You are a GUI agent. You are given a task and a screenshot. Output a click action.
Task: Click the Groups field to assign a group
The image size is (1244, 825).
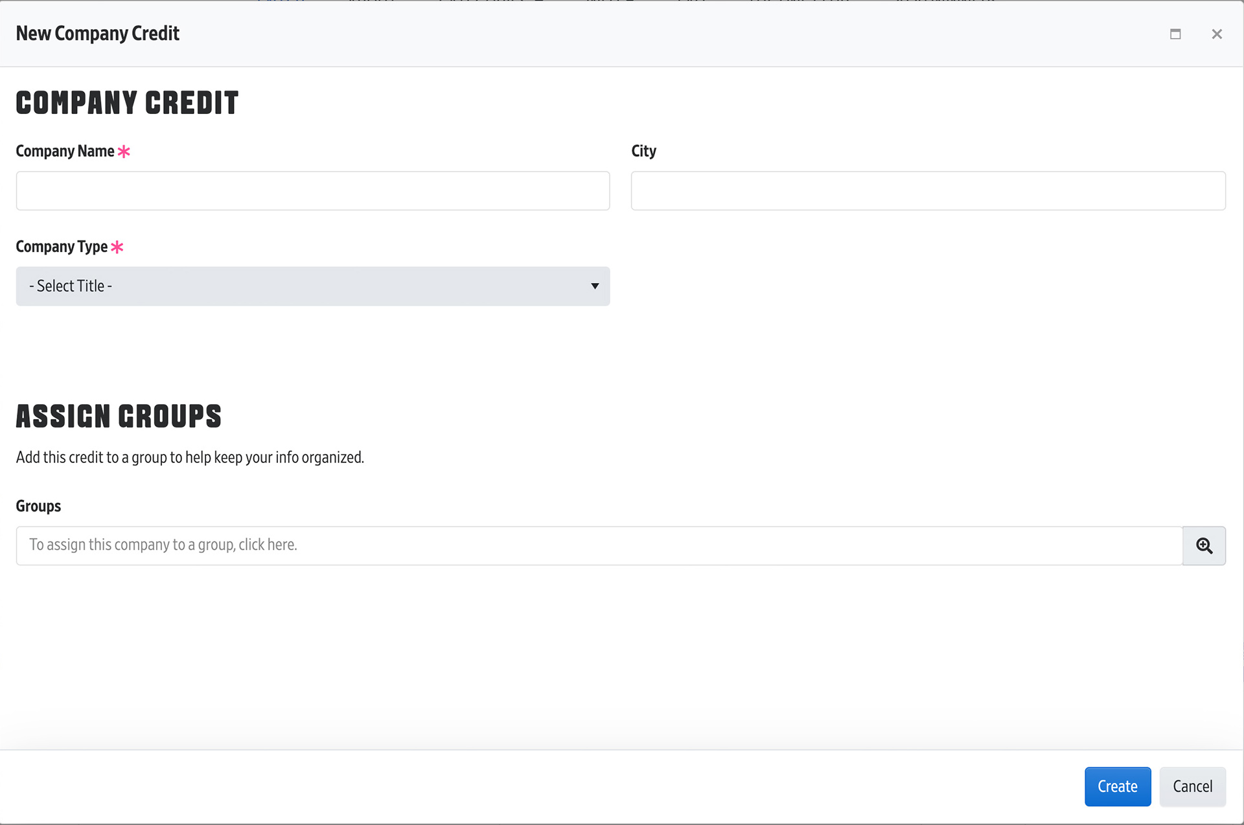tap(599, 546)
